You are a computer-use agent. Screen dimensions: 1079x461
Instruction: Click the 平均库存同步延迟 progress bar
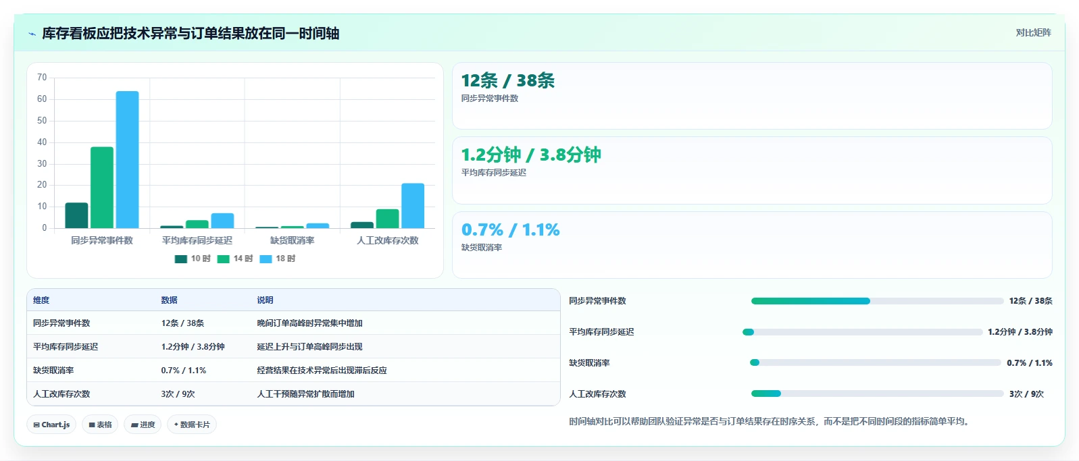(862, 332)
